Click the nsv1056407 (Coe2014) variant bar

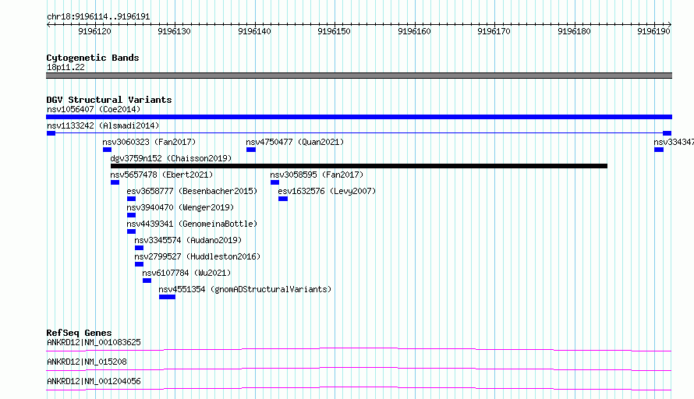click(359, 117)
